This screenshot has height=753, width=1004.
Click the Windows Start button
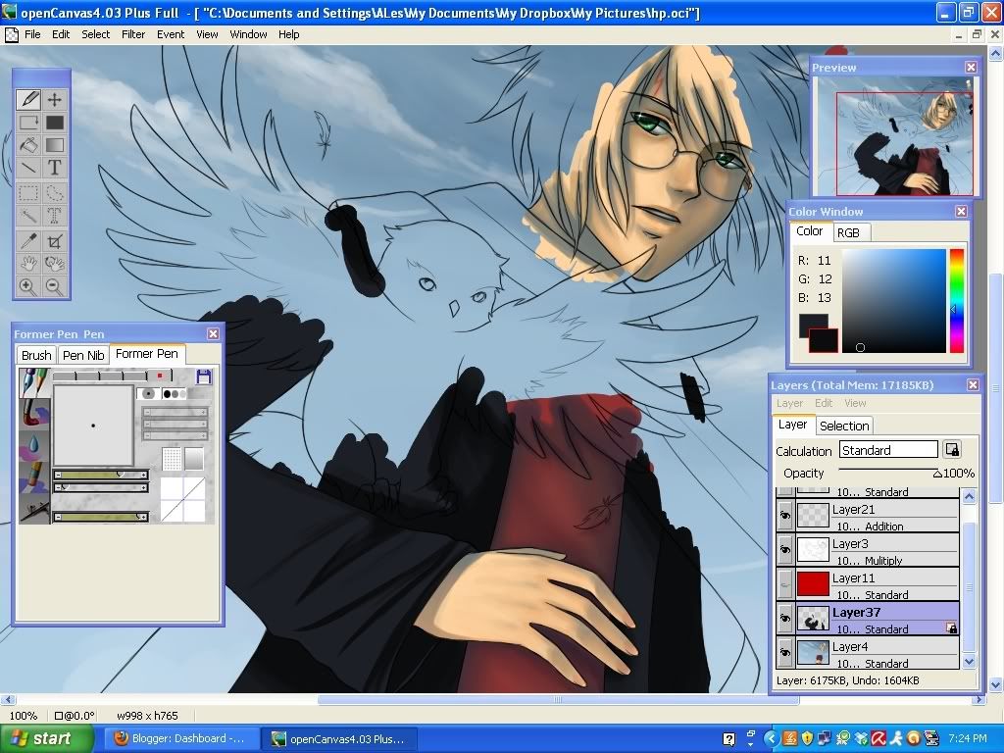[x=40, y=738]
